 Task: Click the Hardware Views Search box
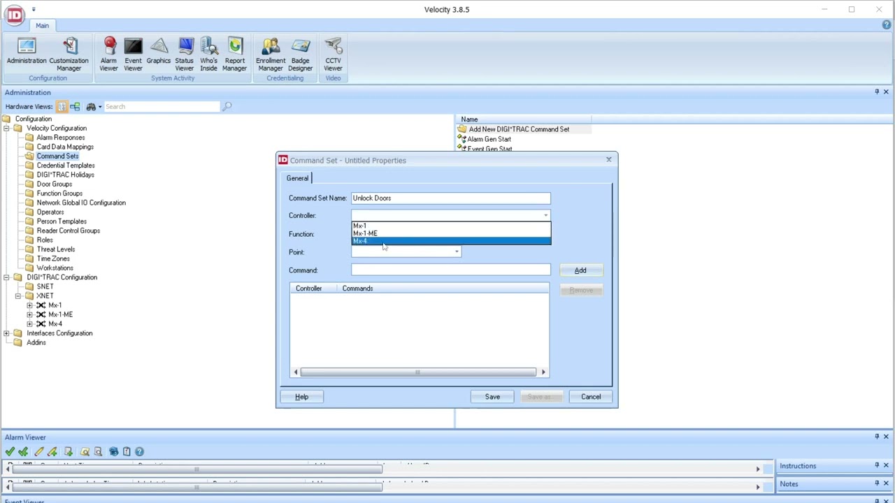tap(162, 107)
